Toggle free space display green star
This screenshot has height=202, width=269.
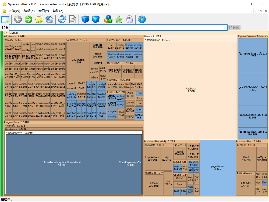[x=119, y=19]
